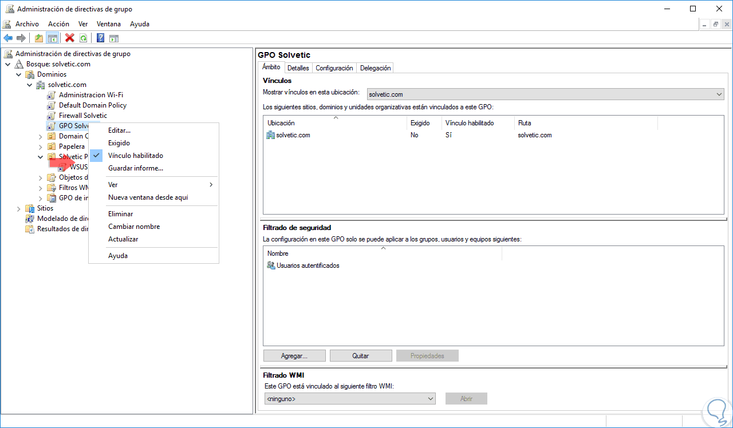
Task: Click the Administracion Wi-Fi GPO link icon
Action: click(x=52, y=95)
